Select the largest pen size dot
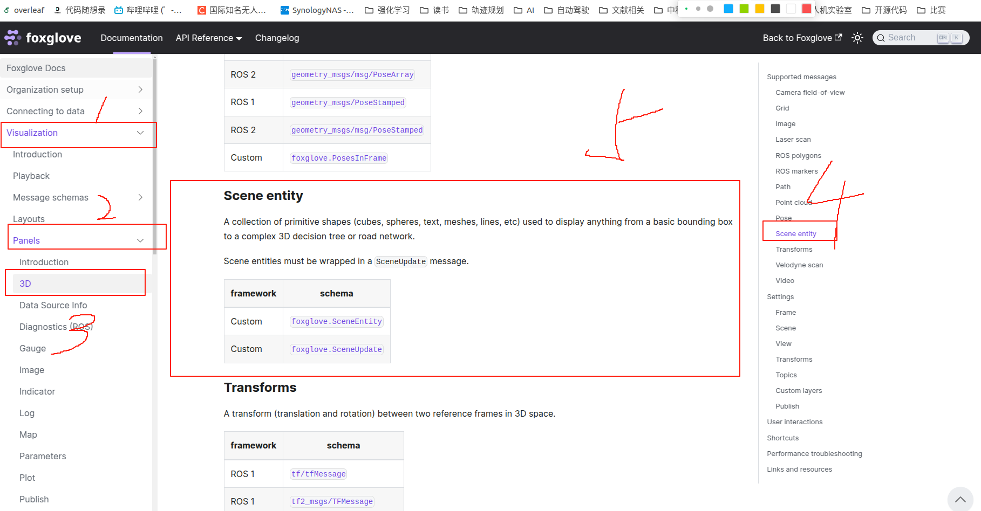981x511 pixels. 710,9
